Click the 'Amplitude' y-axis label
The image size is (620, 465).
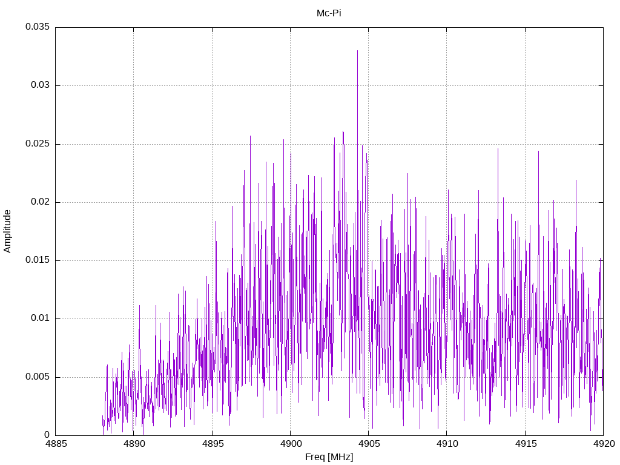[7, 231]
